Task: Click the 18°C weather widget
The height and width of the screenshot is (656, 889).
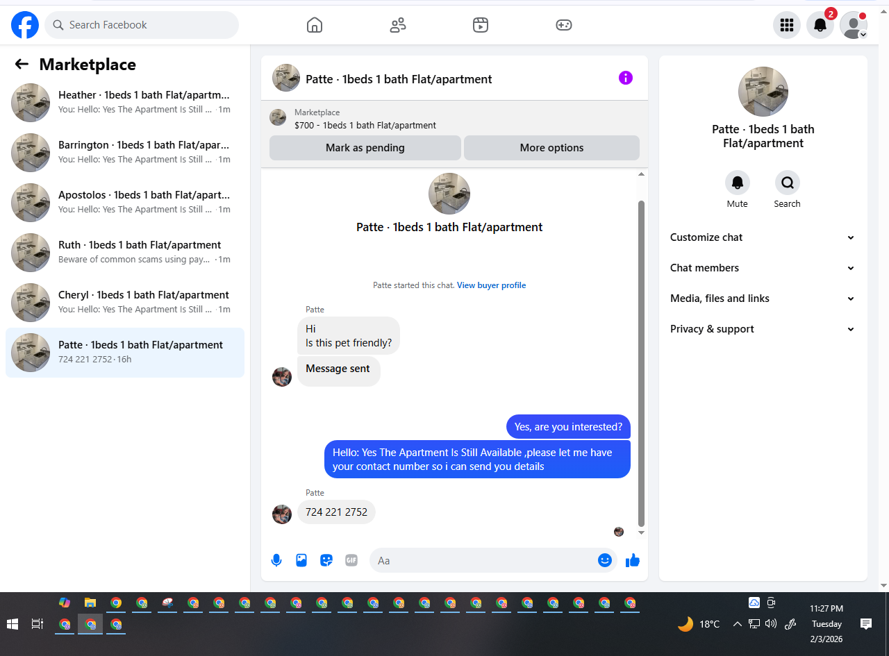Action: 699,624
